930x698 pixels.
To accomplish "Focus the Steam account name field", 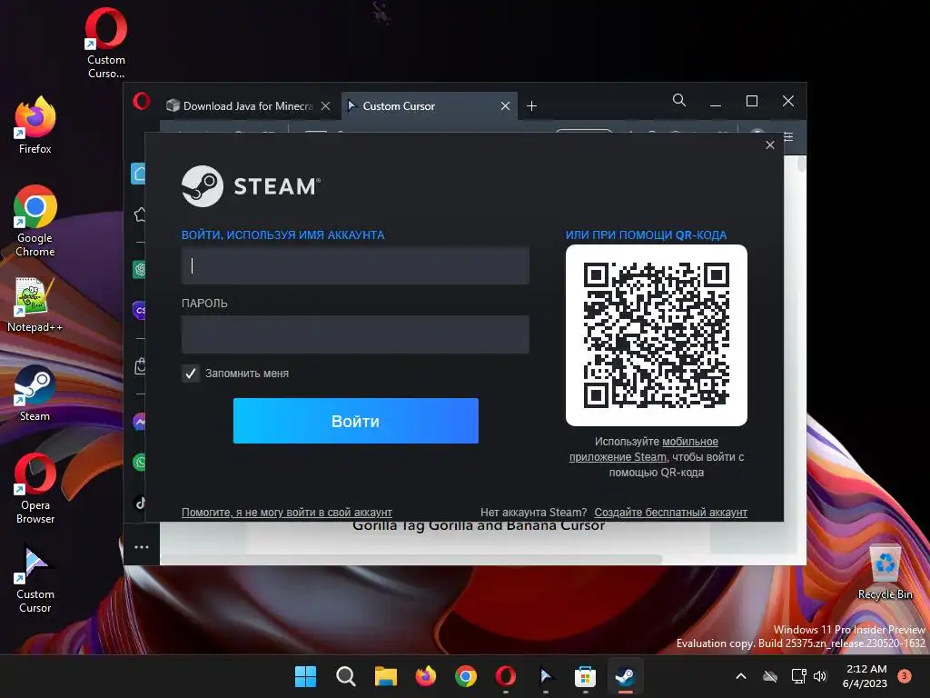I will pos(355,265).
